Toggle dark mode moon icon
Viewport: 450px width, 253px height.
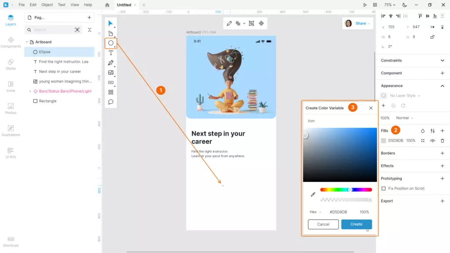click(x=404, y=5)
